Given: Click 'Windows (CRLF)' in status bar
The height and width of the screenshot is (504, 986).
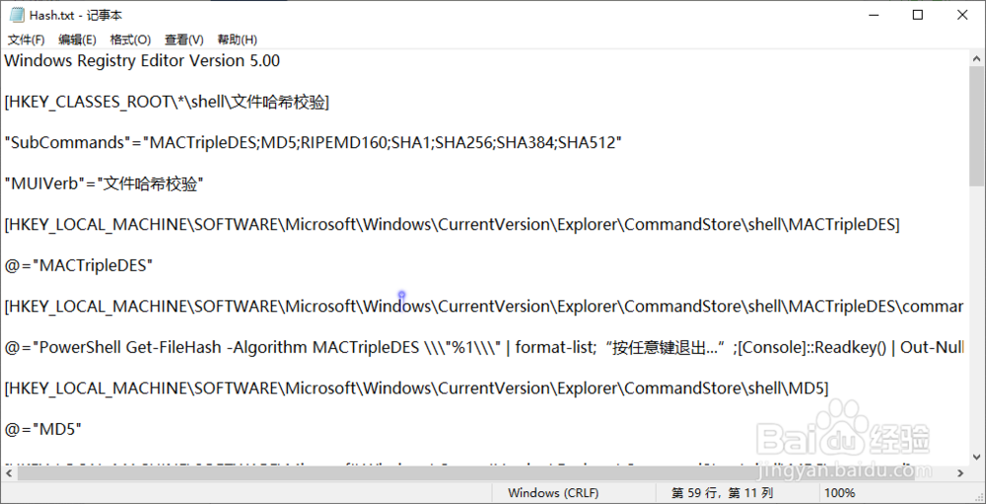Looking at the screenshot, I should 553,493.
